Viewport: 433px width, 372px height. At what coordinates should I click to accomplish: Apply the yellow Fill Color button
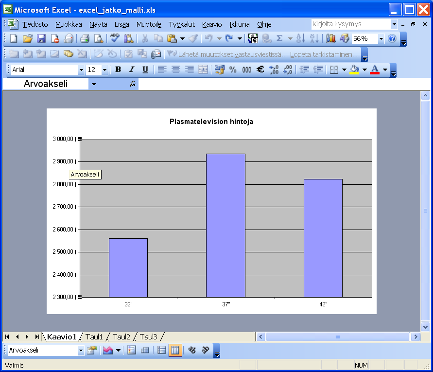coord(355,70)
